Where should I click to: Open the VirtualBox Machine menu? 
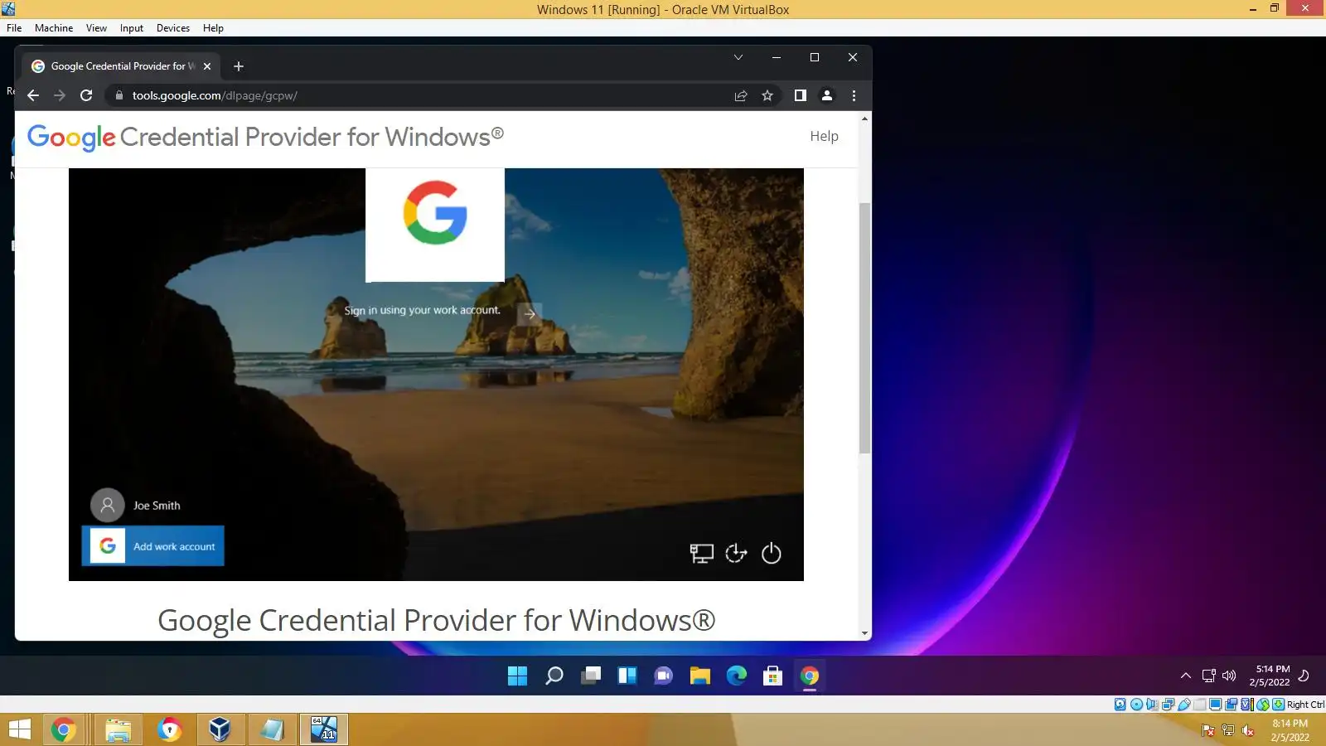click(x=54, y=28)
